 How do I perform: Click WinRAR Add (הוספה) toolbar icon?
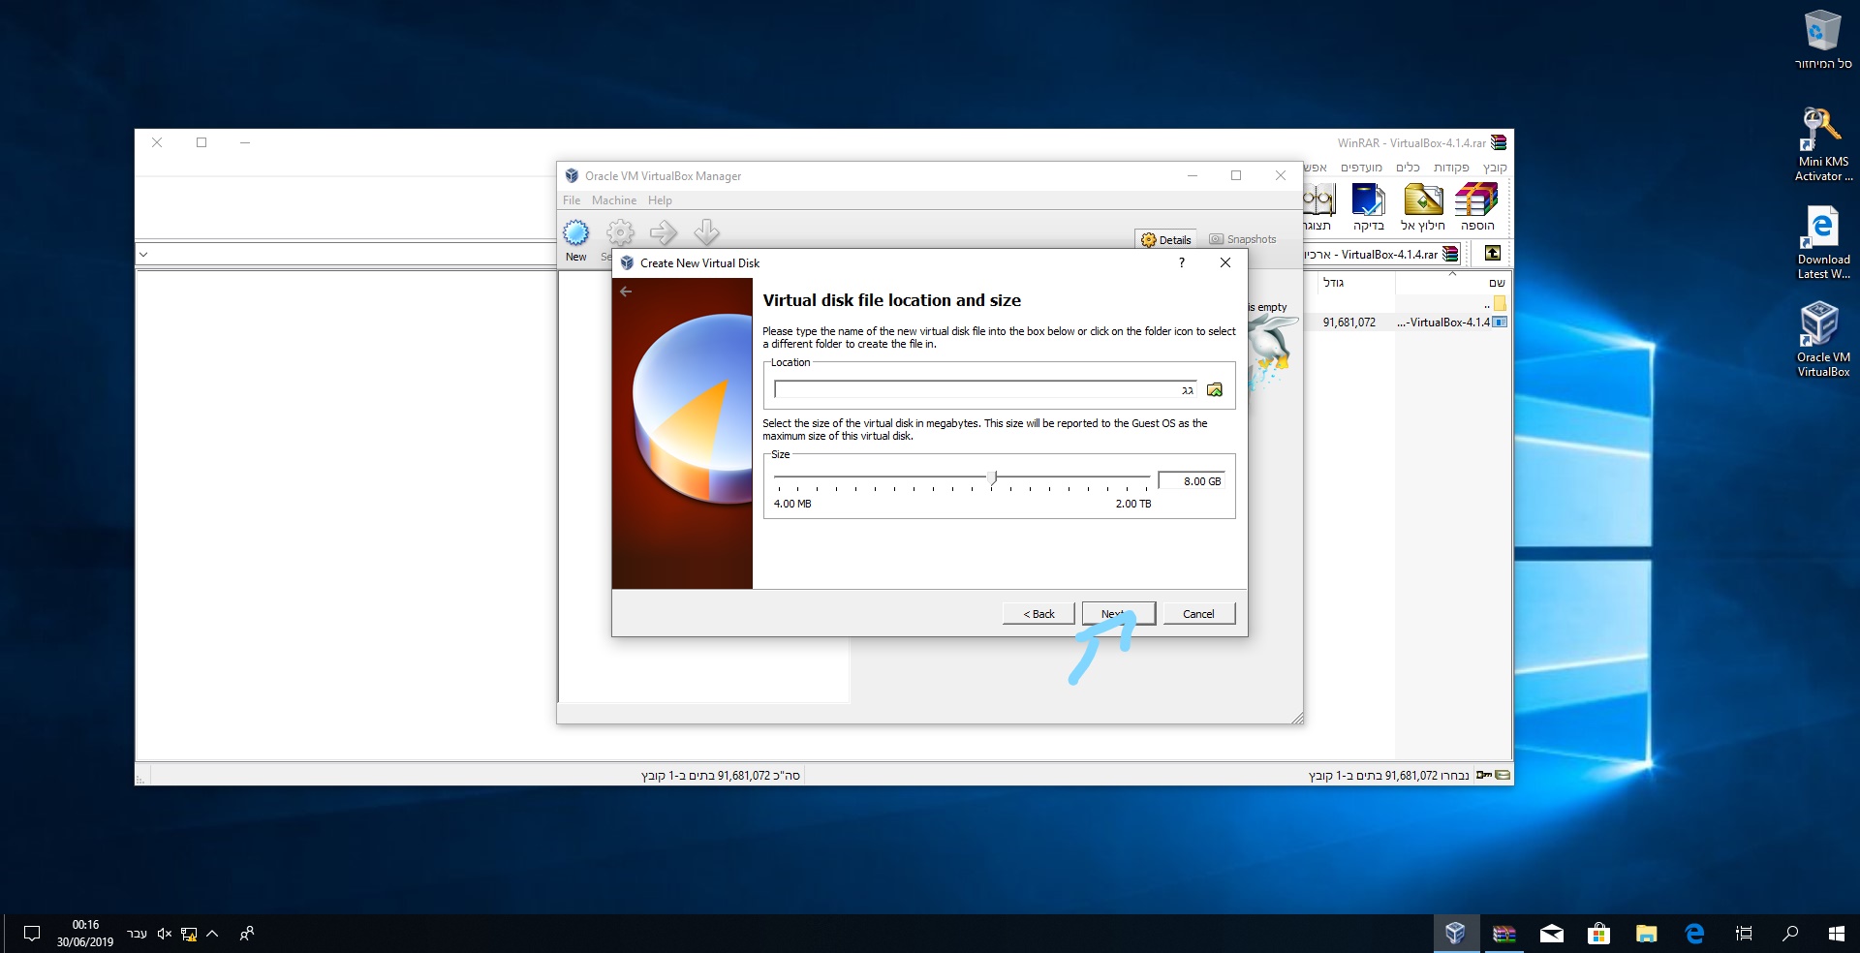coord(1476,208)
